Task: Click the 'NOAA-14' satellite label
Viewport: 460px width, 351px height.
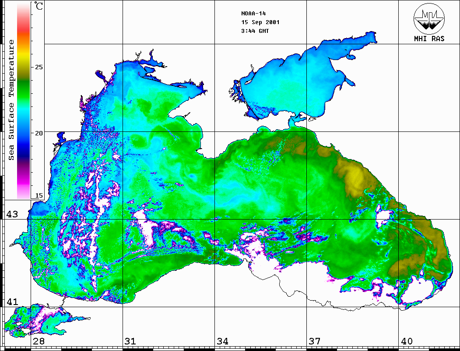Action: [253, 14]
